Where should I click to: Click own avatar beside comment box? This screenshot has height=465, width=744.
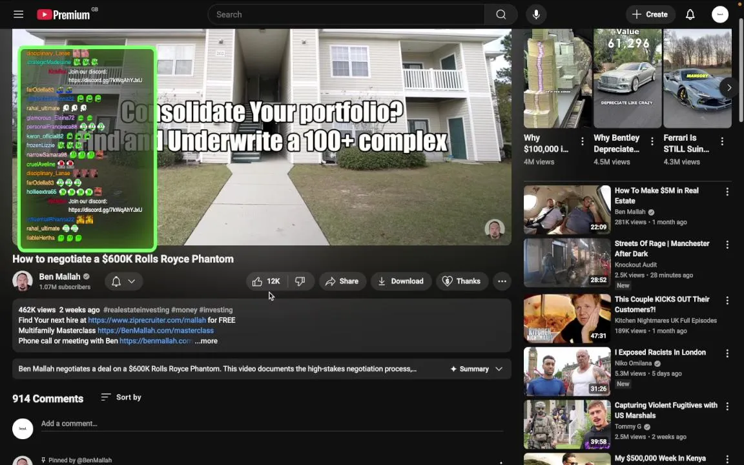point(23,428)
